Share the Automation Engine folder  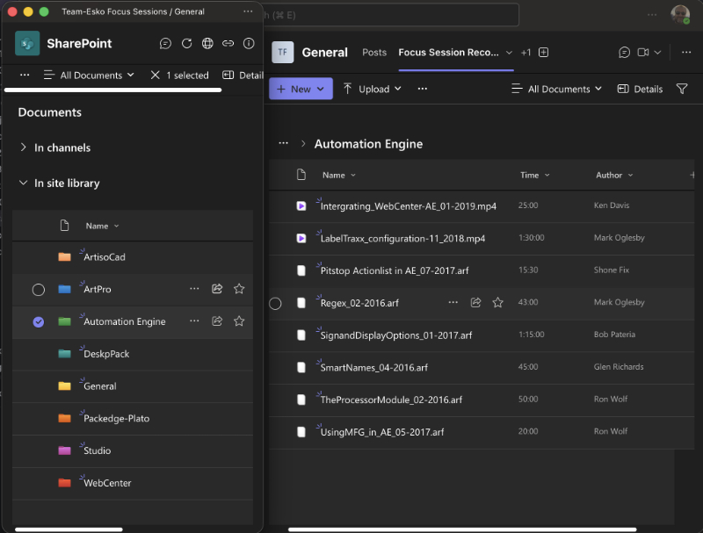pos(217,321)
